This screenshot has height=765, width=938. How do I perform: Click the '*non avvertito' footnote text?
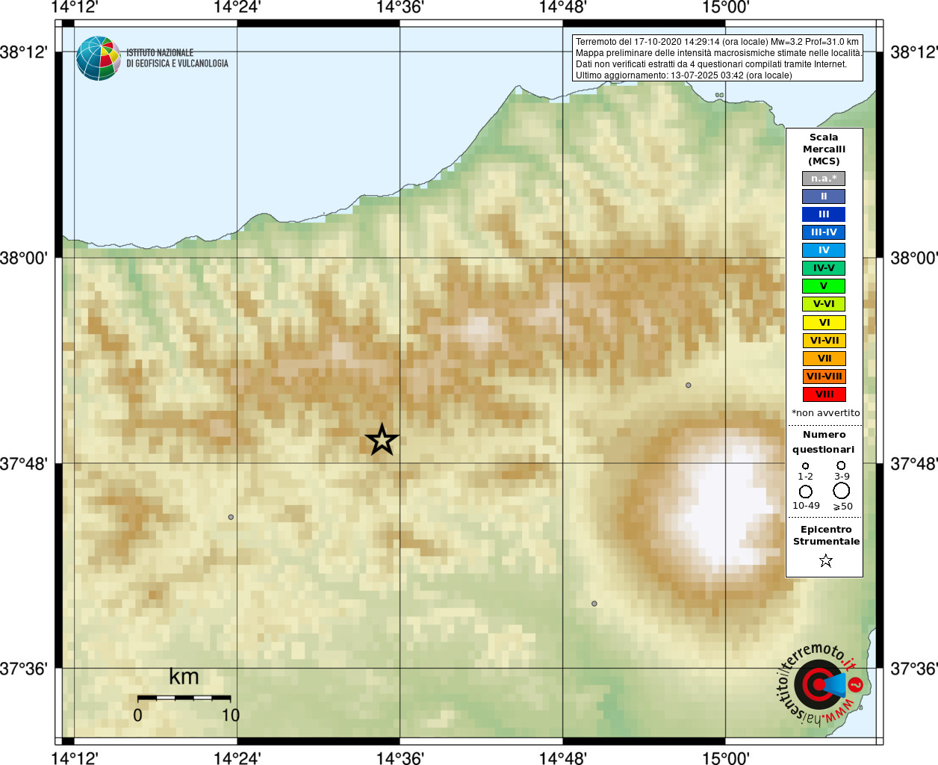825,413
